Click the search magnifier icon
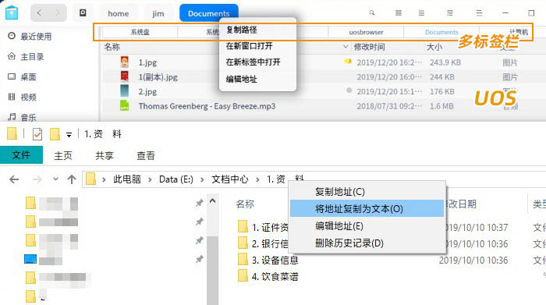This screenshot has width=546, height=305. 372,13
